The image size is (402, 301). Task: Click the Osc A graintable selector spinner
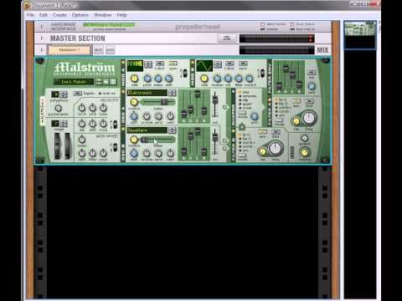pyautogui.click(x=173, y=93)
